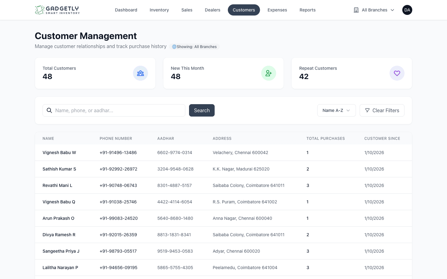
Task: Click address Velachery, Chennai 600042
Action: [241, 153]
